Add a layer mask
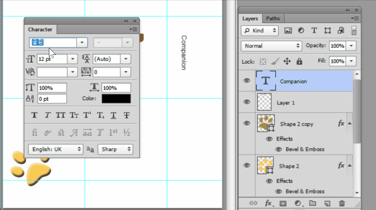This screenshot has width=376, height=210. coord(283,204)
